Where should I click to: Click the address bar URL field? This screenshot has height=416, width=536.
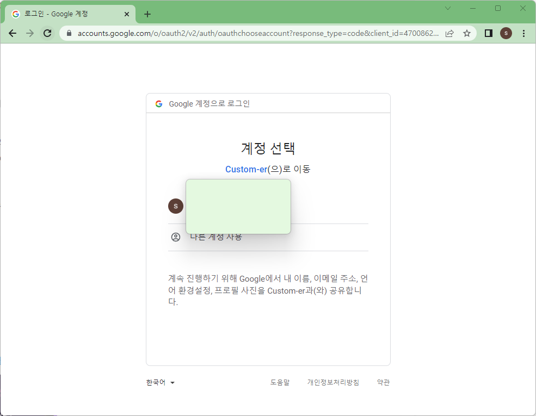(258, 33)
